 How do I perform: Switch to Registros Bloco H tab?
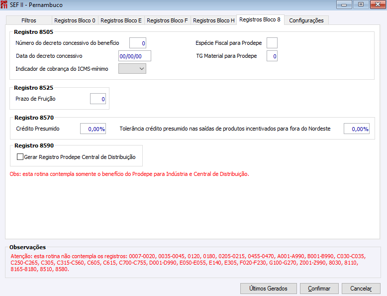coord(213,20)
